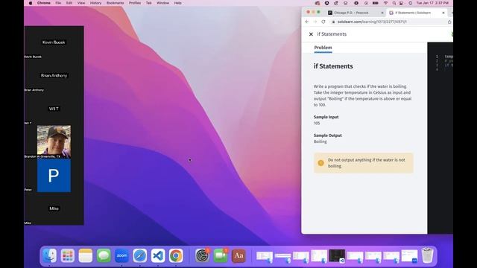Click the date and time in menu bar
This screenshot has width=477, height=268.
pos(432,3)
